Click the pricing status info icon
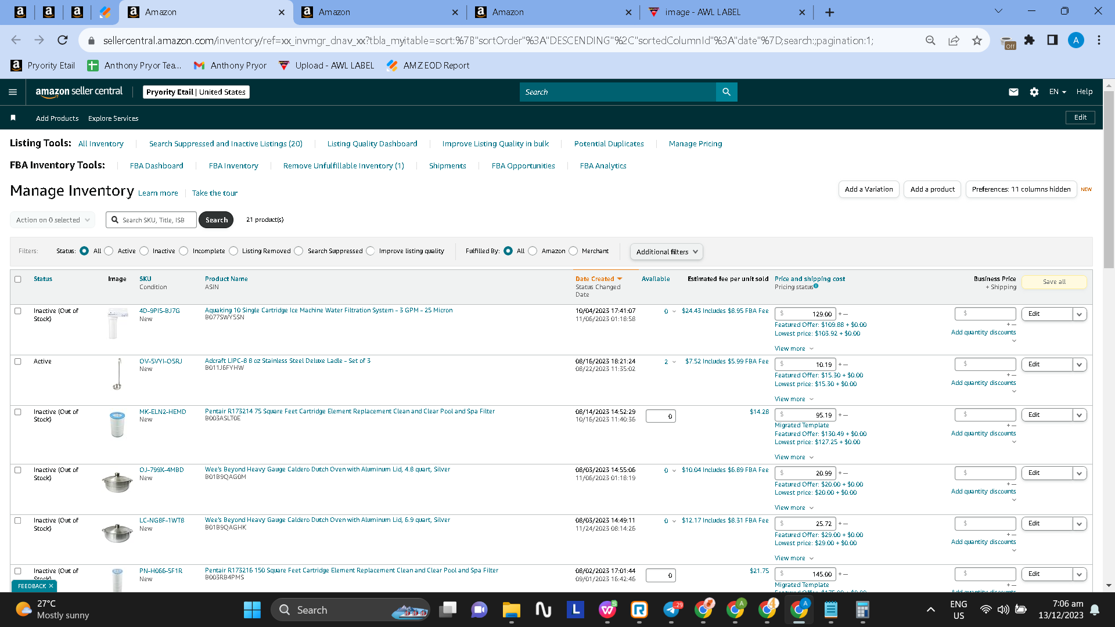Image resolution: width=1115 pixels, height=627 pixels. (816, 286)
